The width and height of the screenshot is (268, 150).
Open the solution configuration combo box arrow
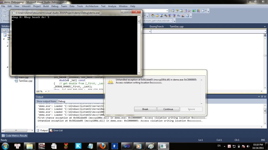(167, 11)
